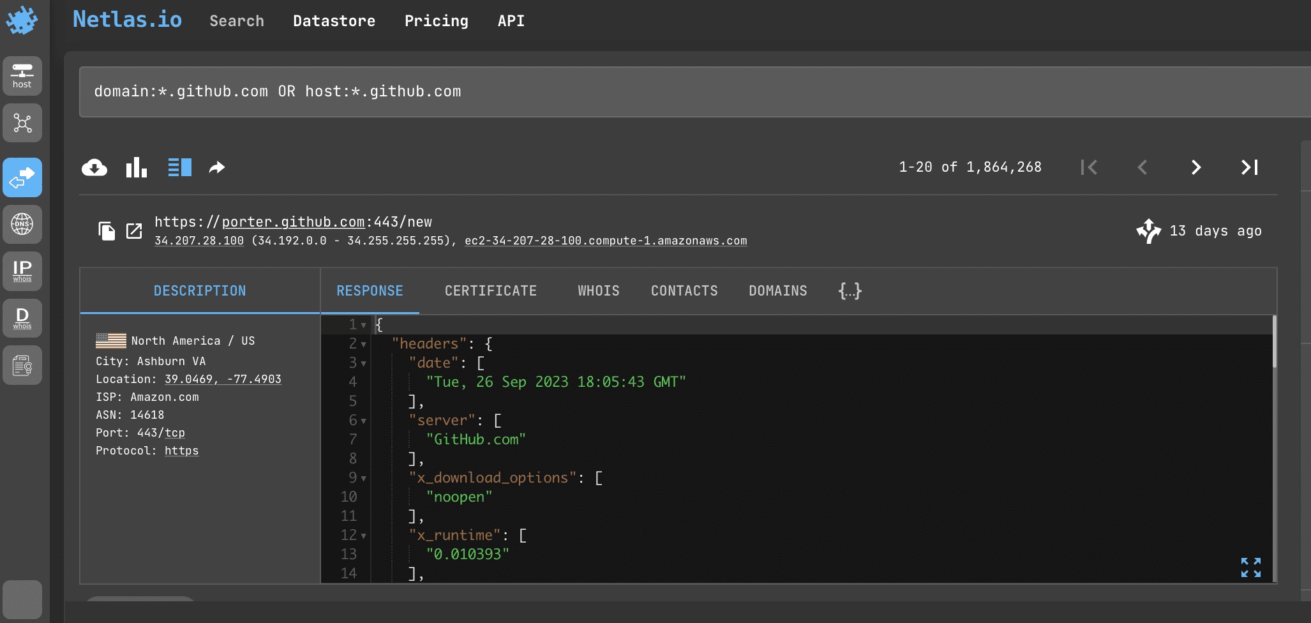Switch to the RESPONSE tab

click(x=370, y=291)
